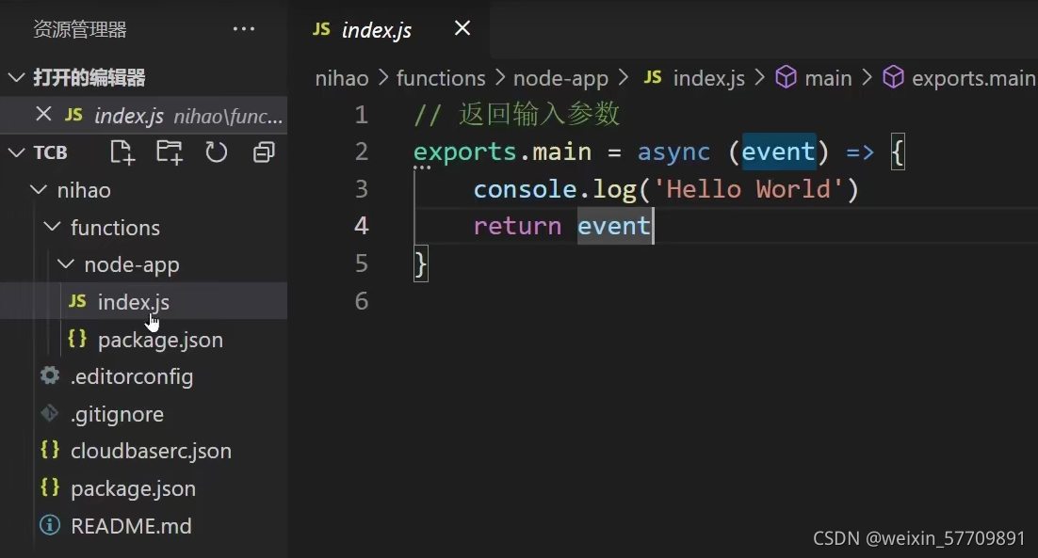This screenshot has height=558, width=1038.
Task: Open the cloudbaserc.json file
Action: 144,451
